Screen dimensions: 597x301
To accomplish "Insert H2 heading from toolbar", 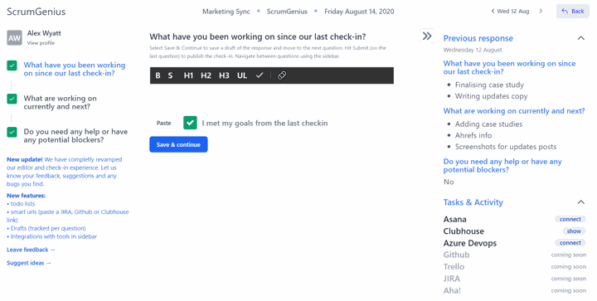I will (206, 75).
